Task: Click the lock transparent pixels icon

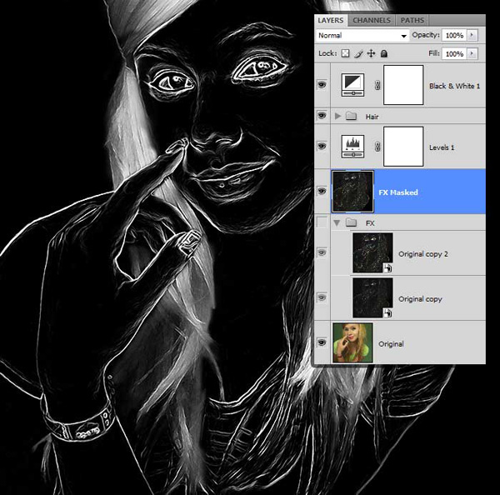Action: coord(346,53)
